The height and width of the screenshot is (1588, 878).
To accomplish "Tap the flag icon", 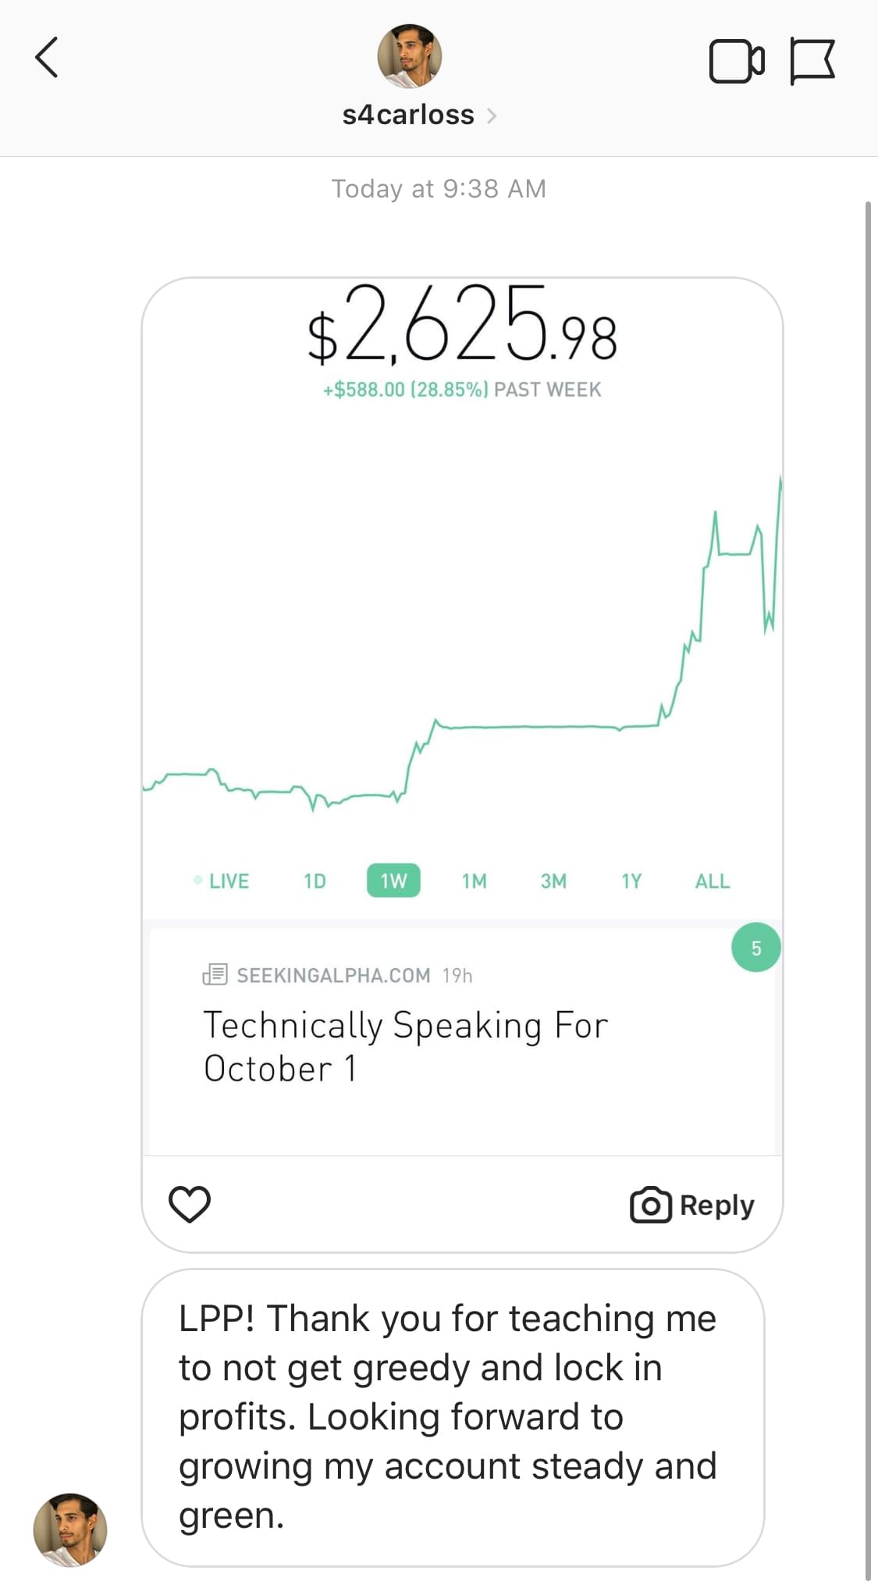I will [x=812, y=61].
